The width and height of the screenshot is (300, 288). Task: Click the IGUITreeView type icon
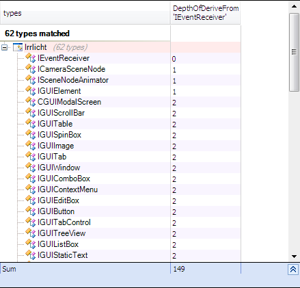[x=31, y=233]
